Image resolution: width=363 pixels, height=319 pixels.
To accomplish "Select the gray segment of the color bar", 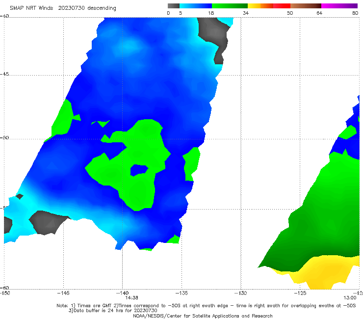I will pos(174,6).
